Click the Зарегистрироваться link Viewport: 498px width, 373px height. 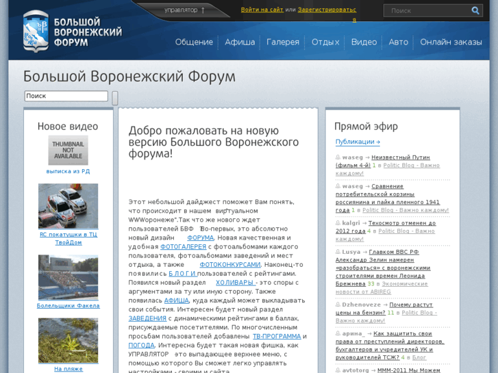[x=327, y=10]
